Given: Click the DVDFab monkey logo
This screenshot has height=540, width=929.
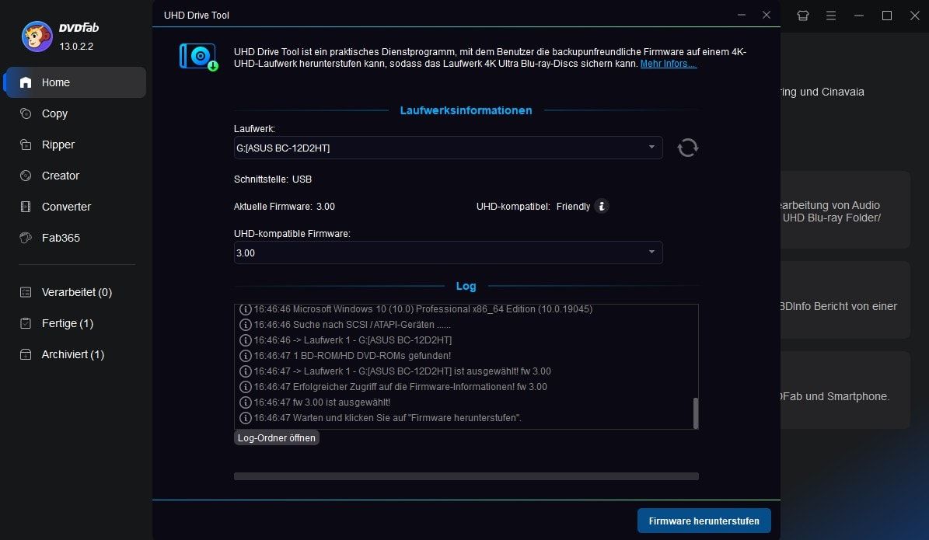Looking at the screenshot, I should (37, 36).
